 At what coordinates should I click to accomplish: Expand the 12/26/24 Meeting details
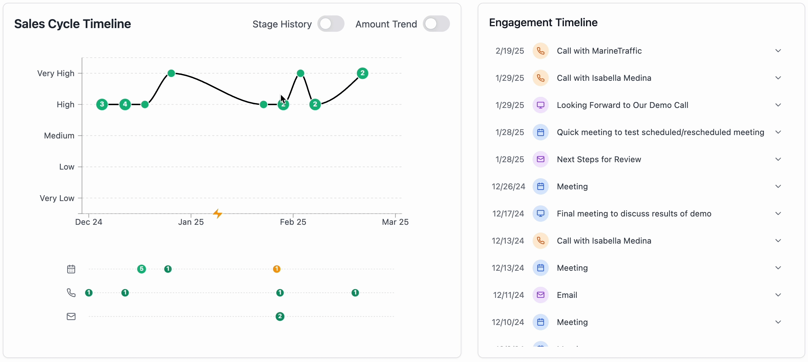click(778, 186)
